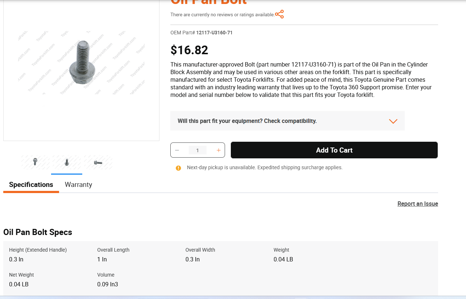The image size is (466, 299).
Task: Click the no reviews or ratings text
Action: tap(222, 15)
